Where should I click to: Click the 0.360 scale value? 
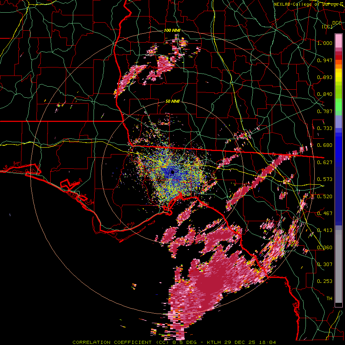[x=325, y=248]
